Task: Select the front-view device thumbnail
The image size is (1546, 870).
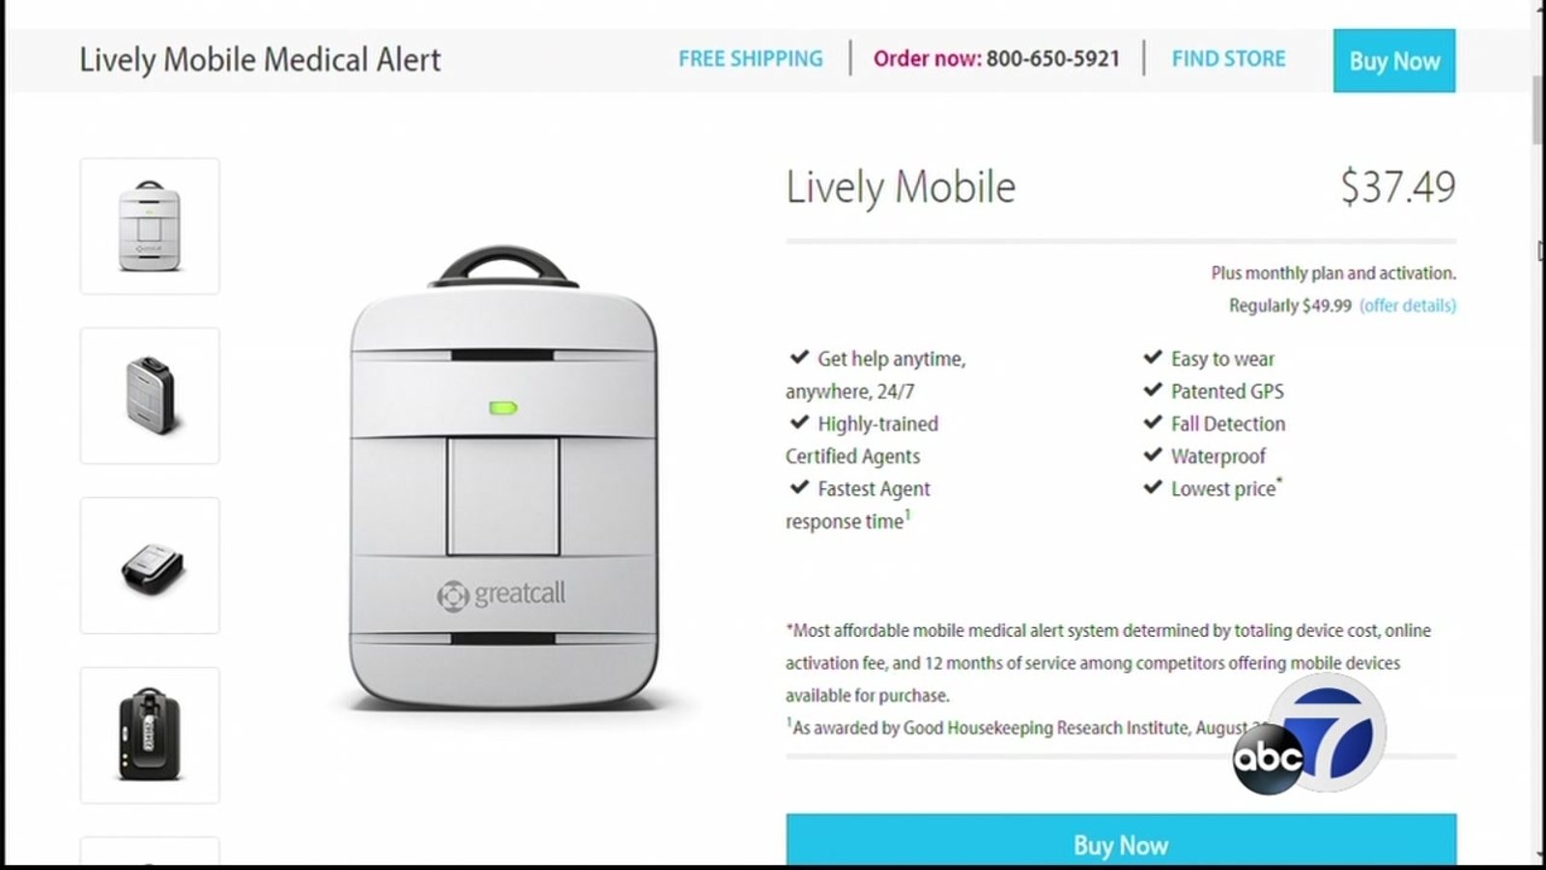Action: click(150, 226)
